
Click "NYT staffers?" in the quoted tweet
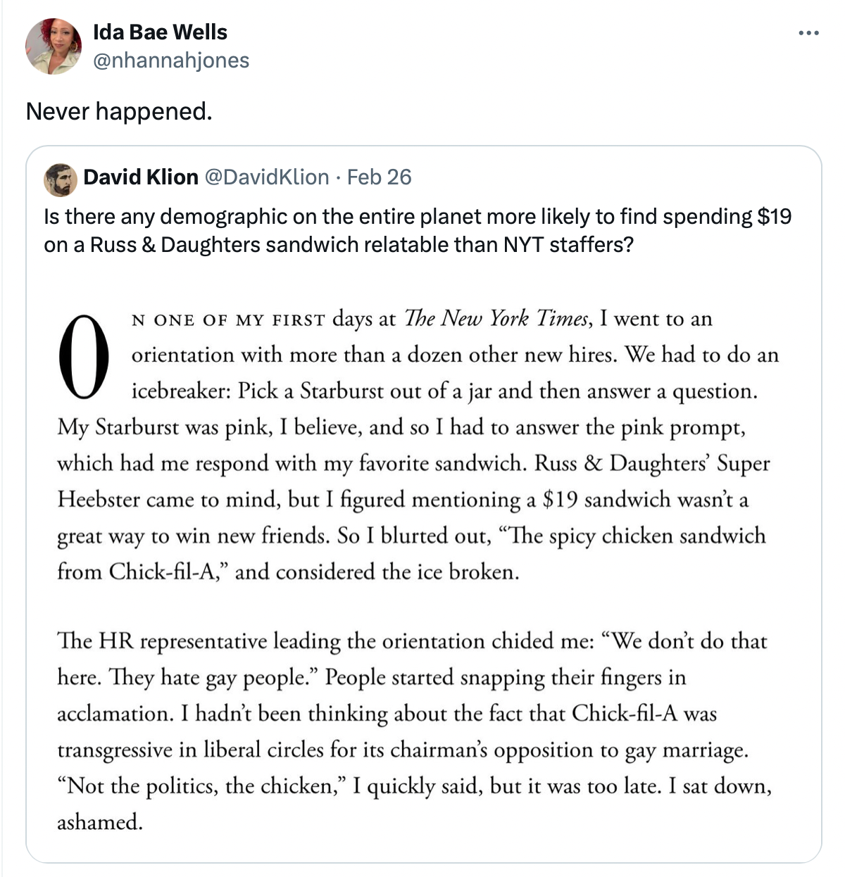(568, 244)
